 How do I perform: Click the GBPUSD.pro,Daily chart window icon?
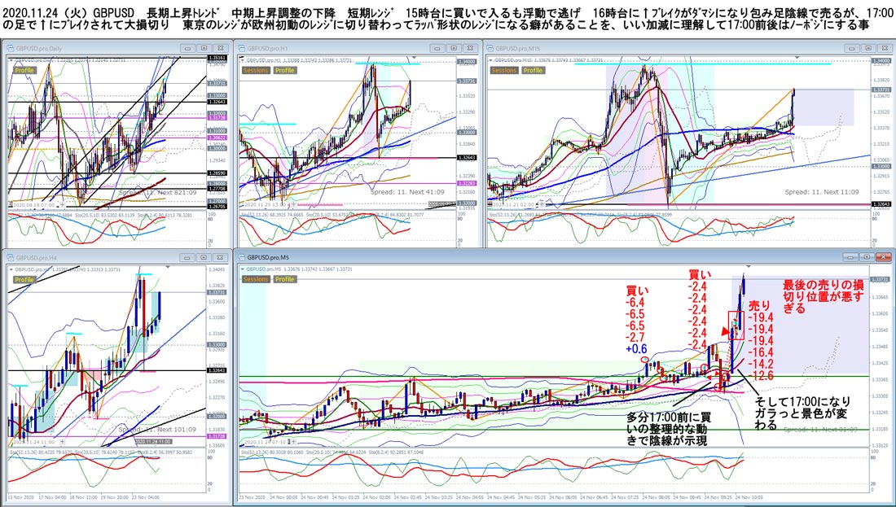tap(11, 49)
